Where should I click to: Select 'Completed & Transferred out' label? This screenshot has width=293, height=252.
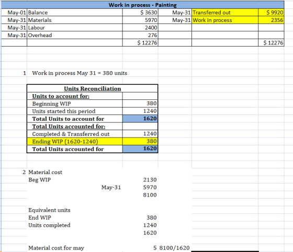[x=71, y=134]
